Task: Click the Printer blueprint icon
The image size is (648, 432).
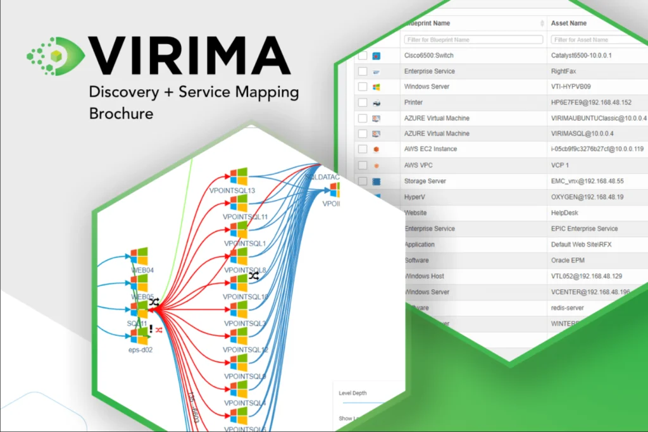Action: pyautogui.click(x=376, y=102)
